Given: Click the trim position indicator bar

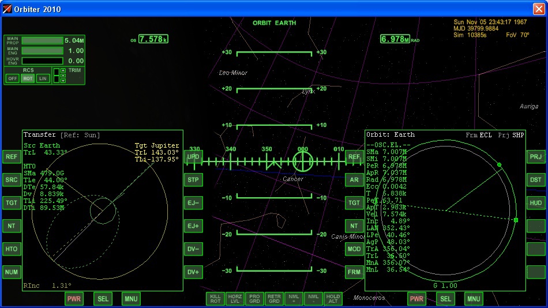Looking at the screenshot, I should pos(57,76).
